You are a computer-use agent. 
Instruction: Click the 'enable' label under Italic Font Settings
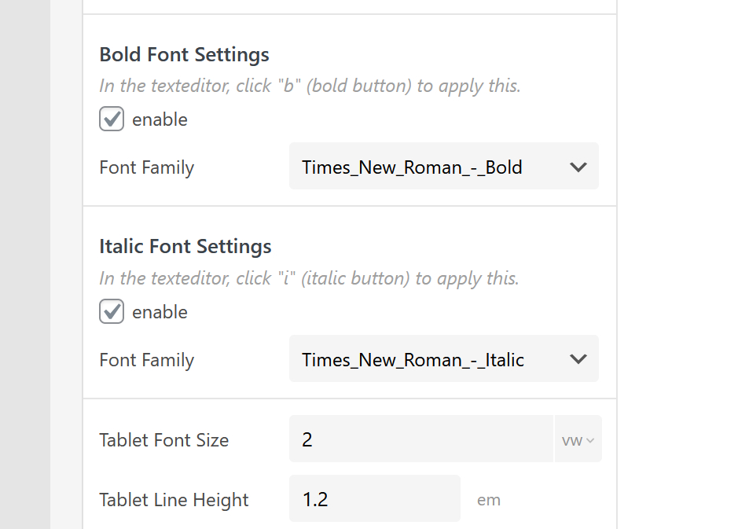tap(160, 312)
